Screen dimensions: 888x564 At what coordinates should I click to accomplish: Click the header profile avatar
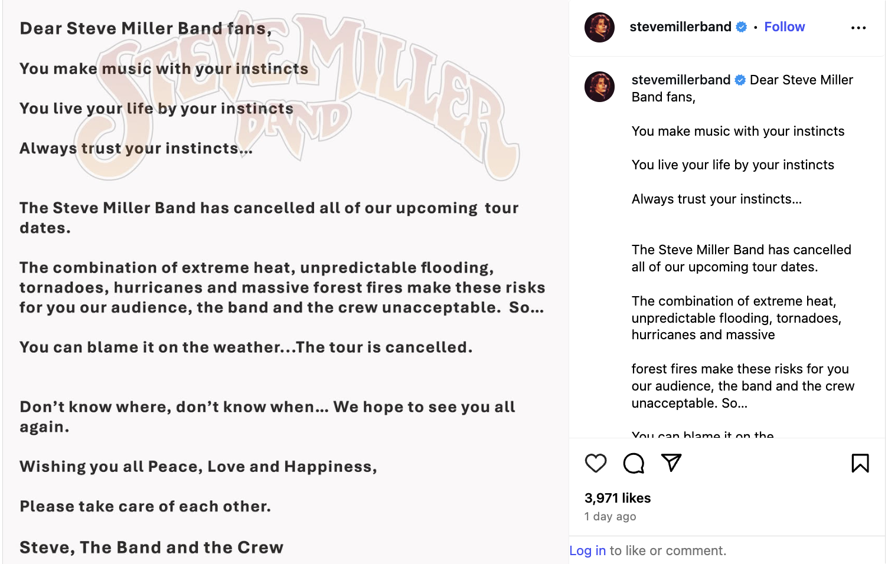599,27
